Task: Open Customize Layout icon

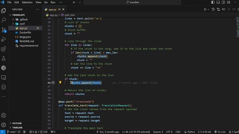Action: 229,2
